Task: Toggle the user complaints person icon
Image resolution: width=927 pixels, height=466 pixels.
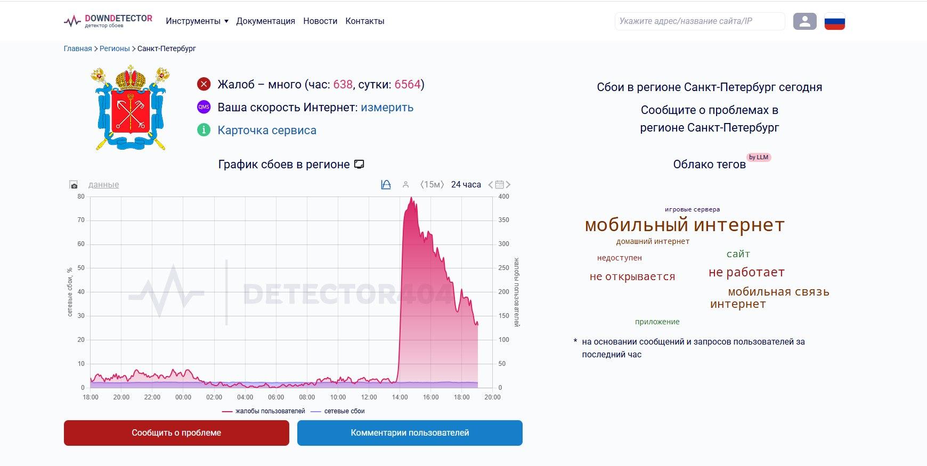Action: click(405, 185)
